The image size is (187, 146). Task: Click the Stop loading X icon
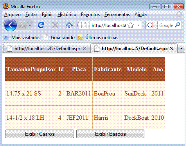[x=55, y=25]
